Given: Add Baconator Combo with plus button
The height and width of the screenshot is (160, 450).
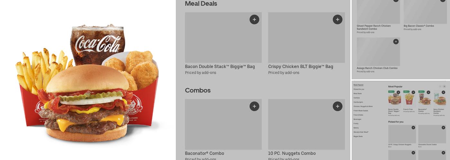Looking at the screenshot, I should (x=254, y=106).
